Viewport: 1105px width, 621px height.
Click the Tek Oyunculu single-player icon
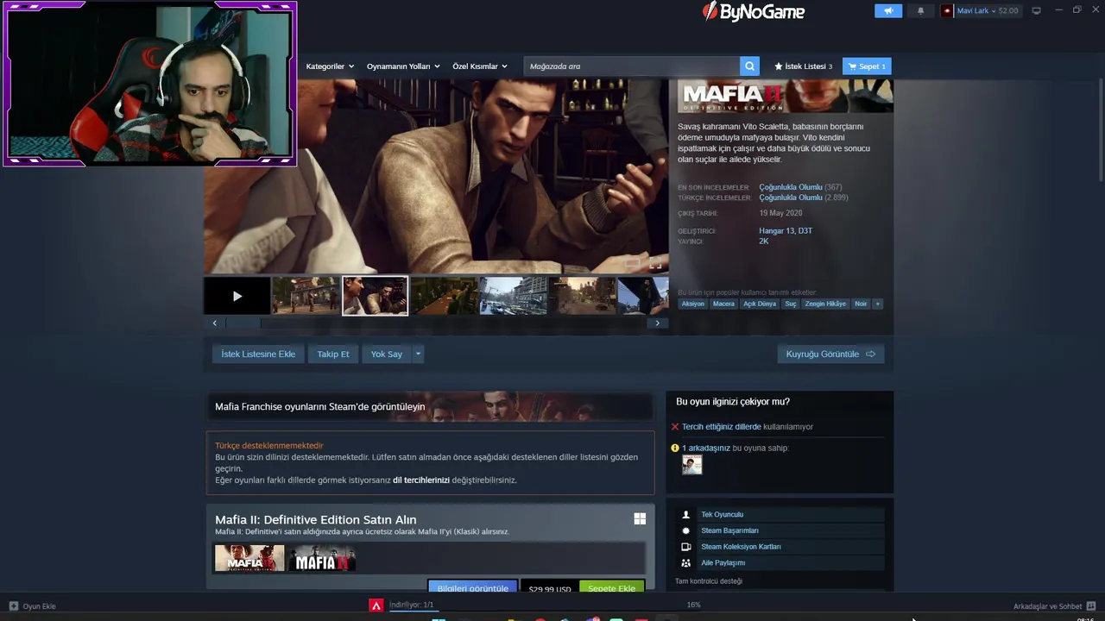coord(686,514)
